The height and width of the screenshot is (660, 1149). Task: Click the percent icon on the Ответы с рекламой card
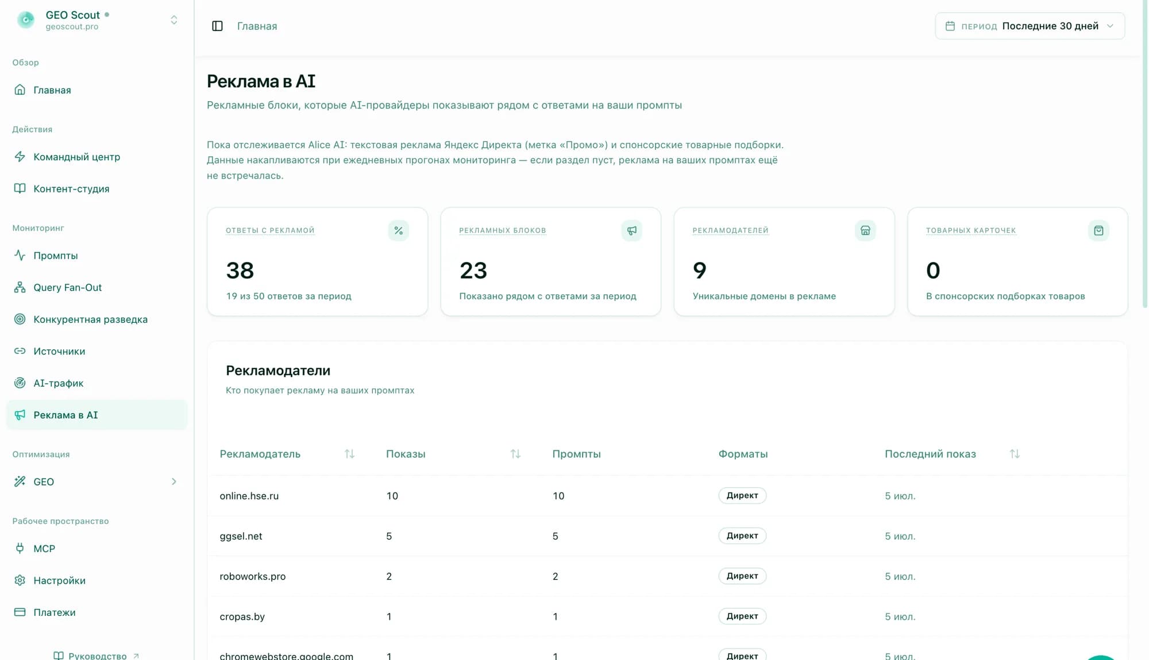[x=398, y=230]
